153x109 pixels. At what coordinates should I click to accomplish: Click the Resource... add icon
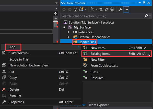85,78
